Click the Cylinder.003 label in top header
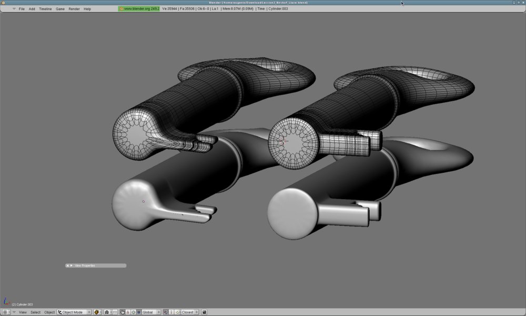526x316 pixels. (278, 9)
